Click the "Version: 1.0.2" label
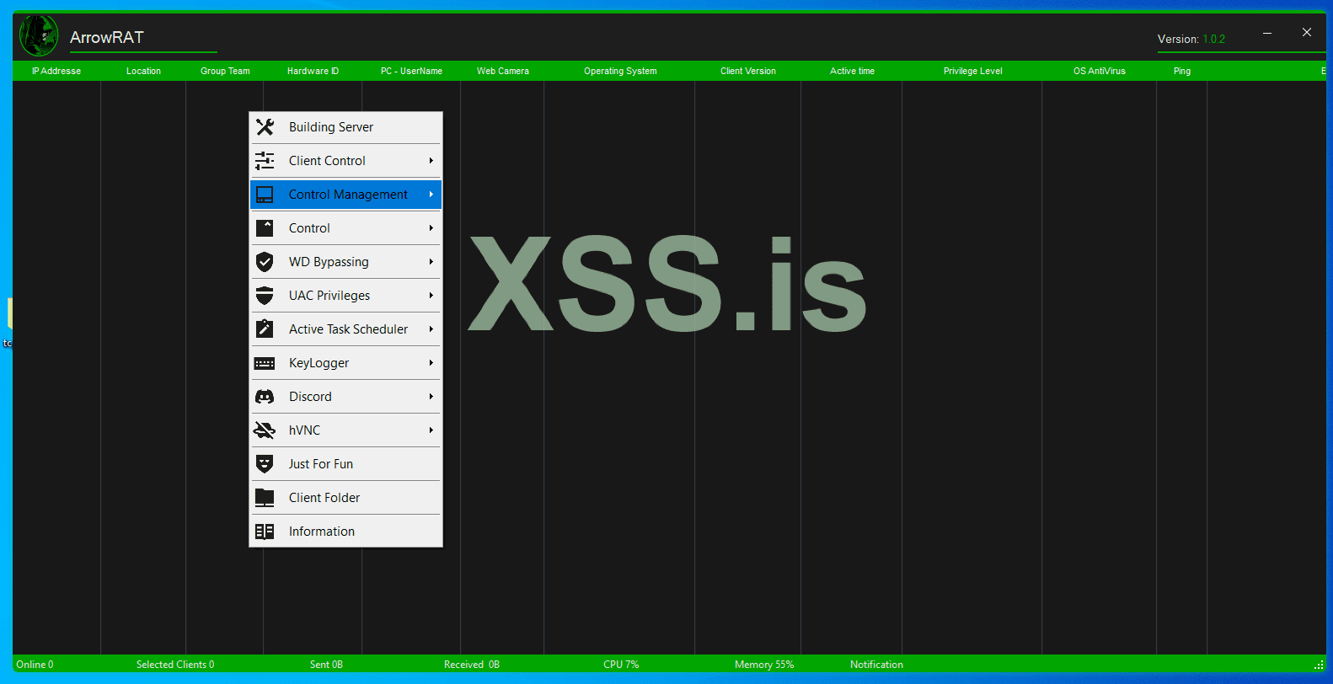This screenshot has height=684, width=1333. pyautogui.click(x=1191, y=39)
